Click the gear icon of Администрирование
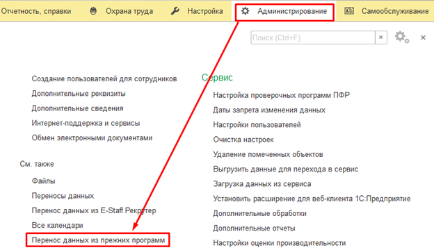The width and height of the screenshot is (434, 250). pyautogui.click(x=245, y=11)
